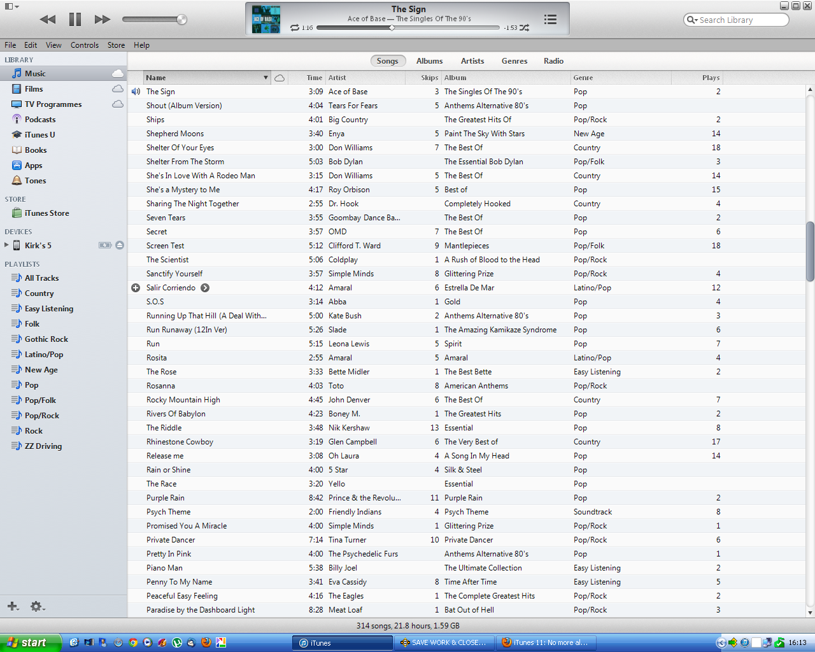The height and width of the screenshot is (652, 815).
Task: Launch Firefox from the quick launch bar
Action: pyautogui.click(x=206, y=642)
